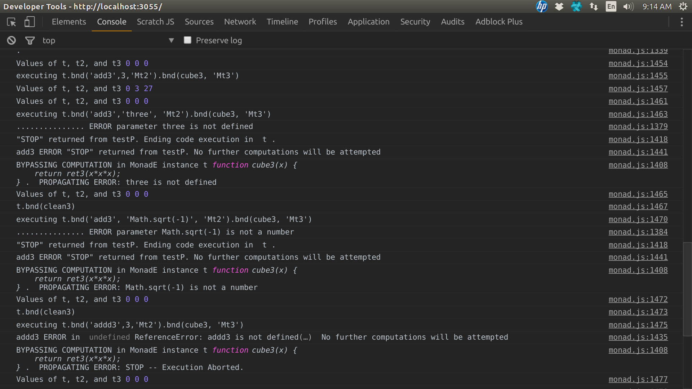Switch to the Sources tab
The height and width of the screenshot is (389, 692).
click(199, 22)
